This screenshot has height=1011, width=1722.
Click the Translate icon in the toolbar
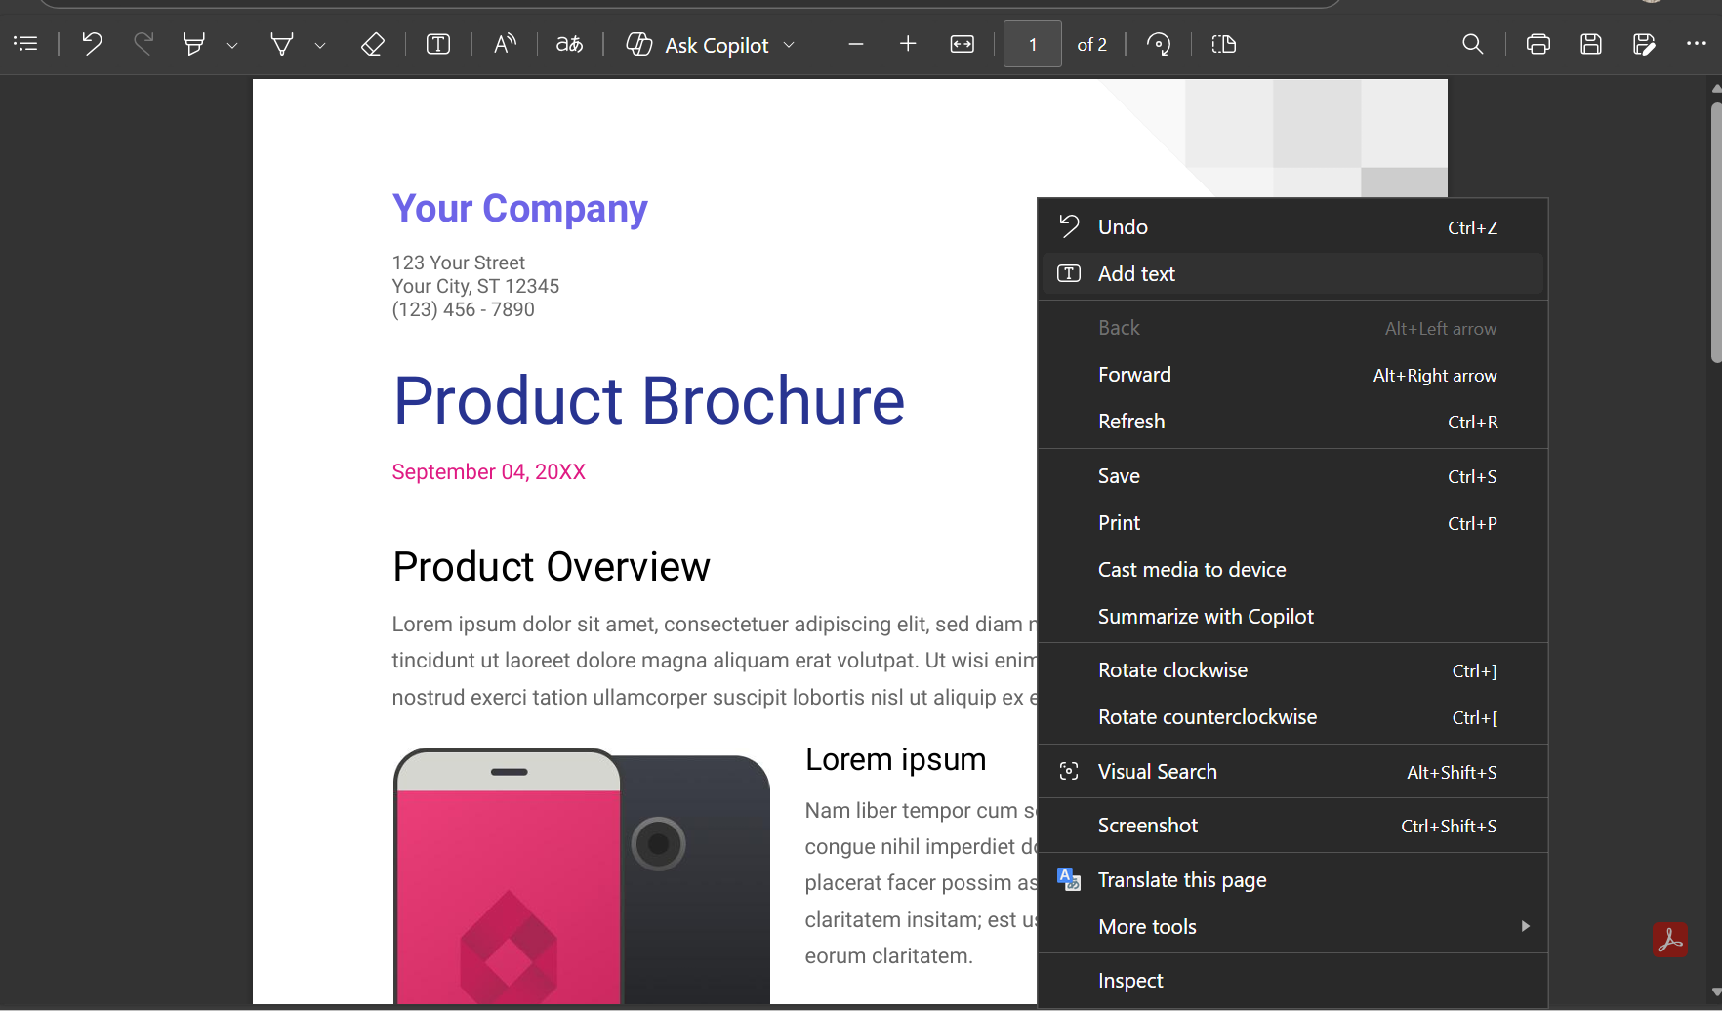point(569,44)
